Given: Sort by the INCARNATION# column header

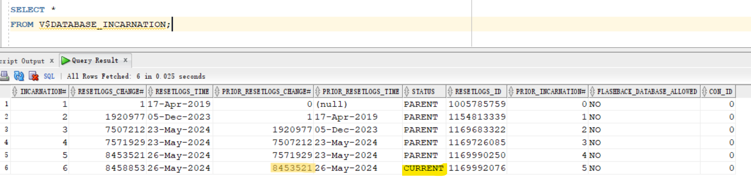Looking at the screenshot, I should pos(43,92).
